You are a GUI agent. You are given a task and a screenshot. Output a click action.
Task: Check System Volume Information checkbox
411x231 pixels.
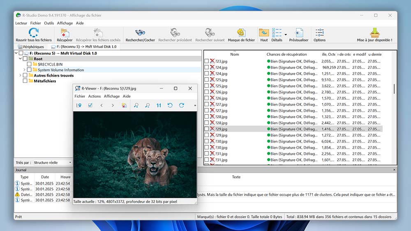[29, 70]
